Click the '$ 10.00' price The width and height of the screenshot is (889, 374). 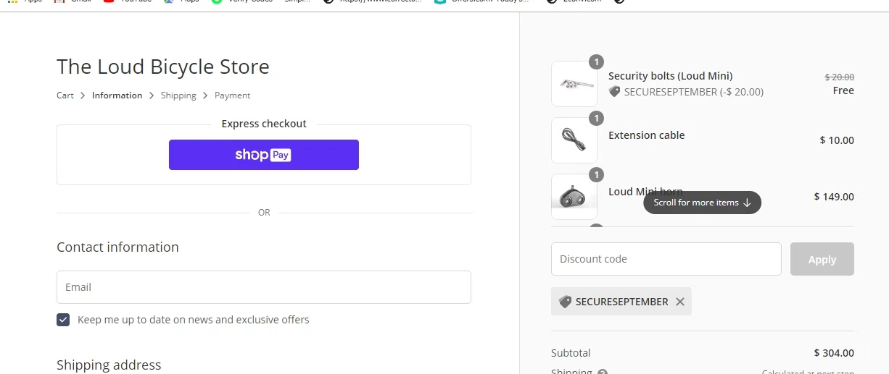click(x=837, y=140)
